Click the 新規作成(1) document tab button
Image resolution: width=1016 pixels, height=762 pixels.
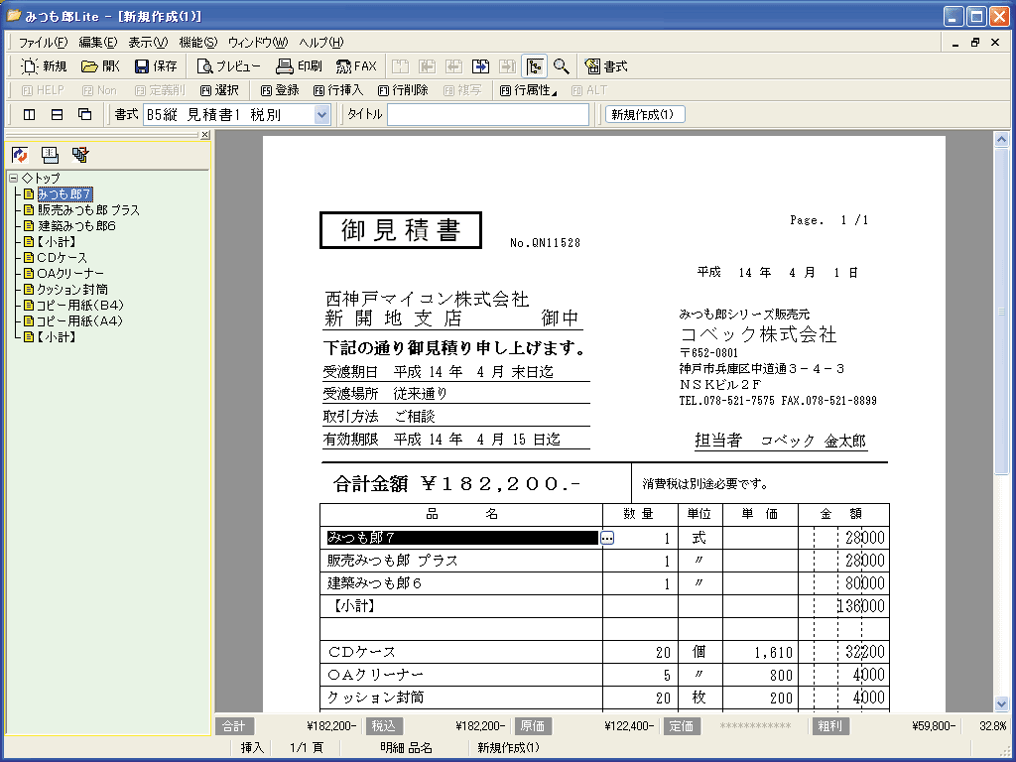[644, 114]
